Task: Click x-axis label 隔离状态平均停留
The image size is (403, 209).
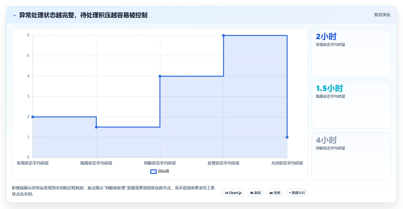Action: (x=96, y=163)
